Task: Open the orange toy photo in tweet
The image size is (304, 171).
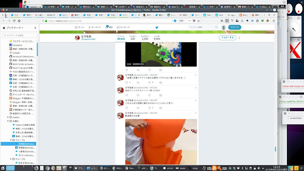Action: click(x=161, y=142)
